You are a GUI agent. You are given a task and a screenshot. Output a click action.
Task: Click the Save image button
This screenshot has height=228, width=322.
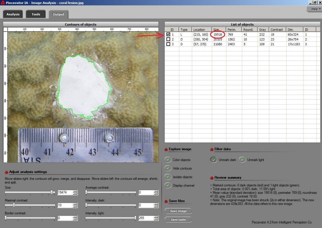tap(178, 211)
